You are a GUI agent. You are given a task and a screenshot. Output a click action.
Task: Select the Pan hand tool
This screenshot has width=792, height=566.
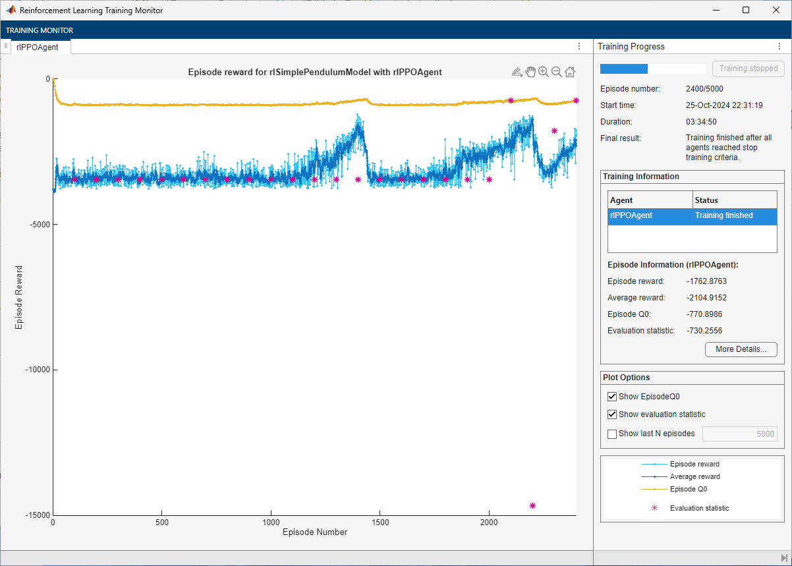coord(530,72)
